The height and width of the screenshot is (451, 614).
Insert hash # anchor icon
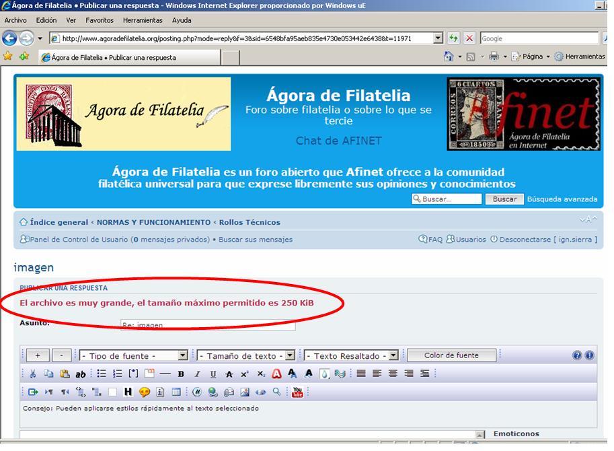coord(197,392)
